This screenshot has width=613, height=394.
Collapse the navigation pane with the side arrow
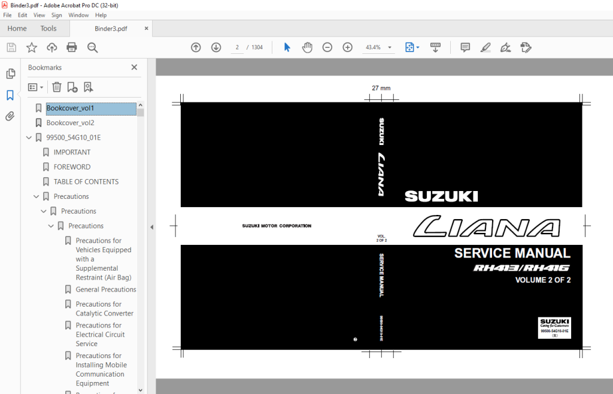coord(151,227)
